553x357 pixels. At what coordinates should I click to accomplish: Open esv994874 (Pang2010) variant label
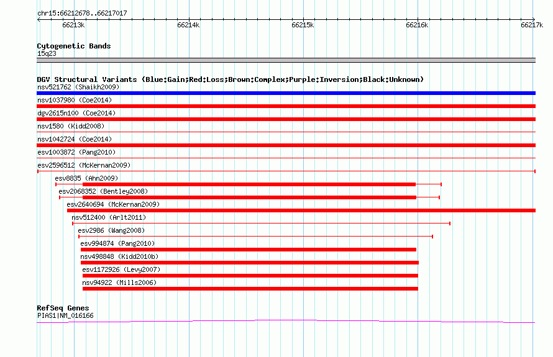point(117,243)
